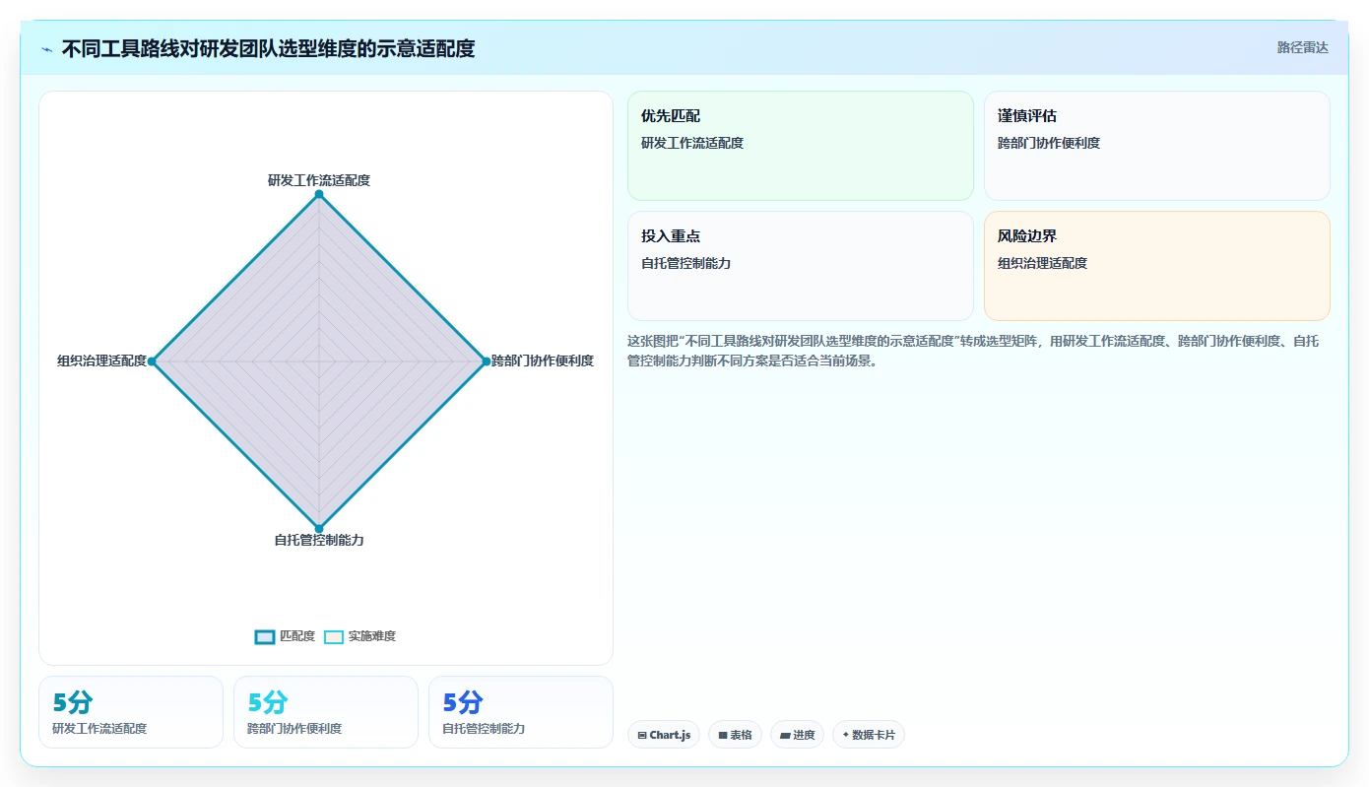Click the 跨部门协作便利度 radar axis label
This screenshot has height=787, width=1369.
pos(543,361)
